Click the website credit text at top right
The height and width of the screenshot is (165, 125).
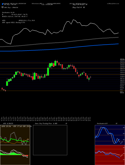(113, 3)
